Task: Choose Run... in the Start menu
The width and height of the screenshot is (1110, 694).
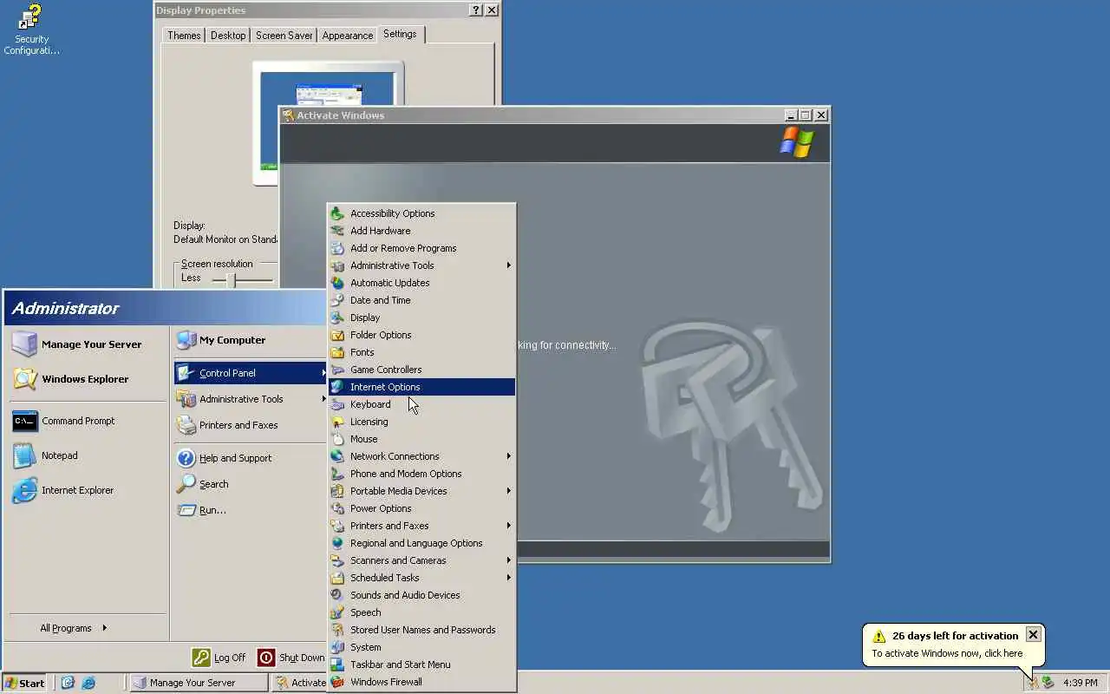Action: click(x=250, y=510)
